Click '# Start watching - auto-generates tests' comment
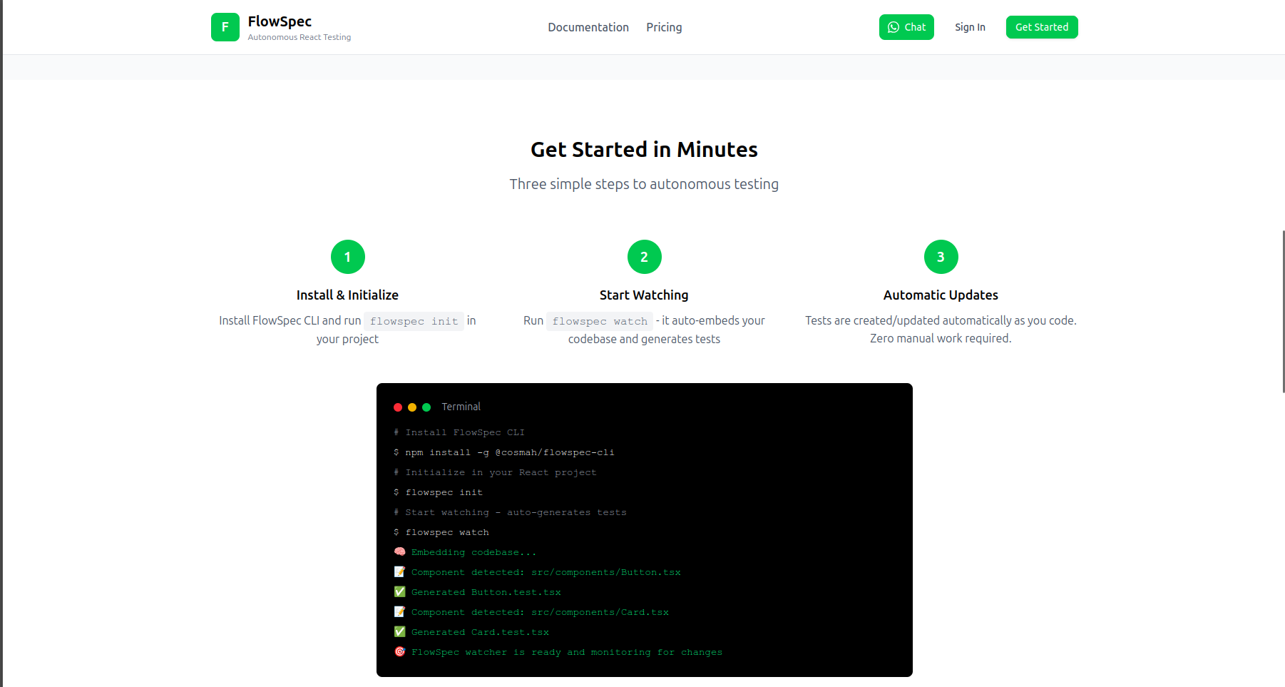1285x687 pixels. 510,512
